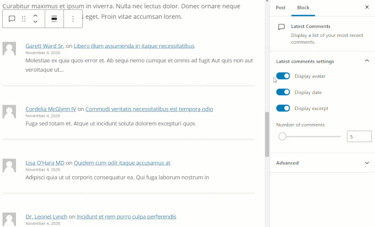Open Lisa O'Hara MD author link
This screenshot has width=375, height=227.
pos(45,163)
